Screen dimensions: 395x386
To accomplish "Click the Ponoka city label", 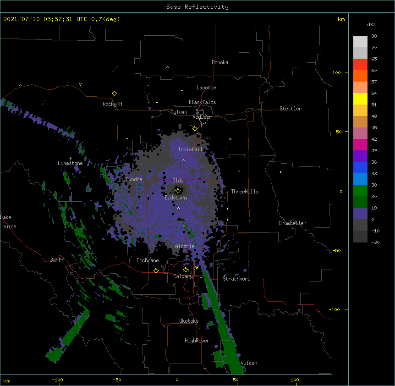I will 220,62.
